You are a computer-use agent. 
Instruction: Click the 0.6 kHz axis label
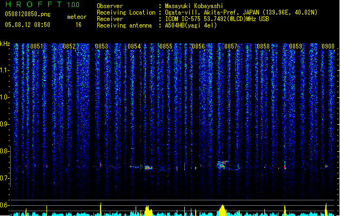[x=5, y=205]
